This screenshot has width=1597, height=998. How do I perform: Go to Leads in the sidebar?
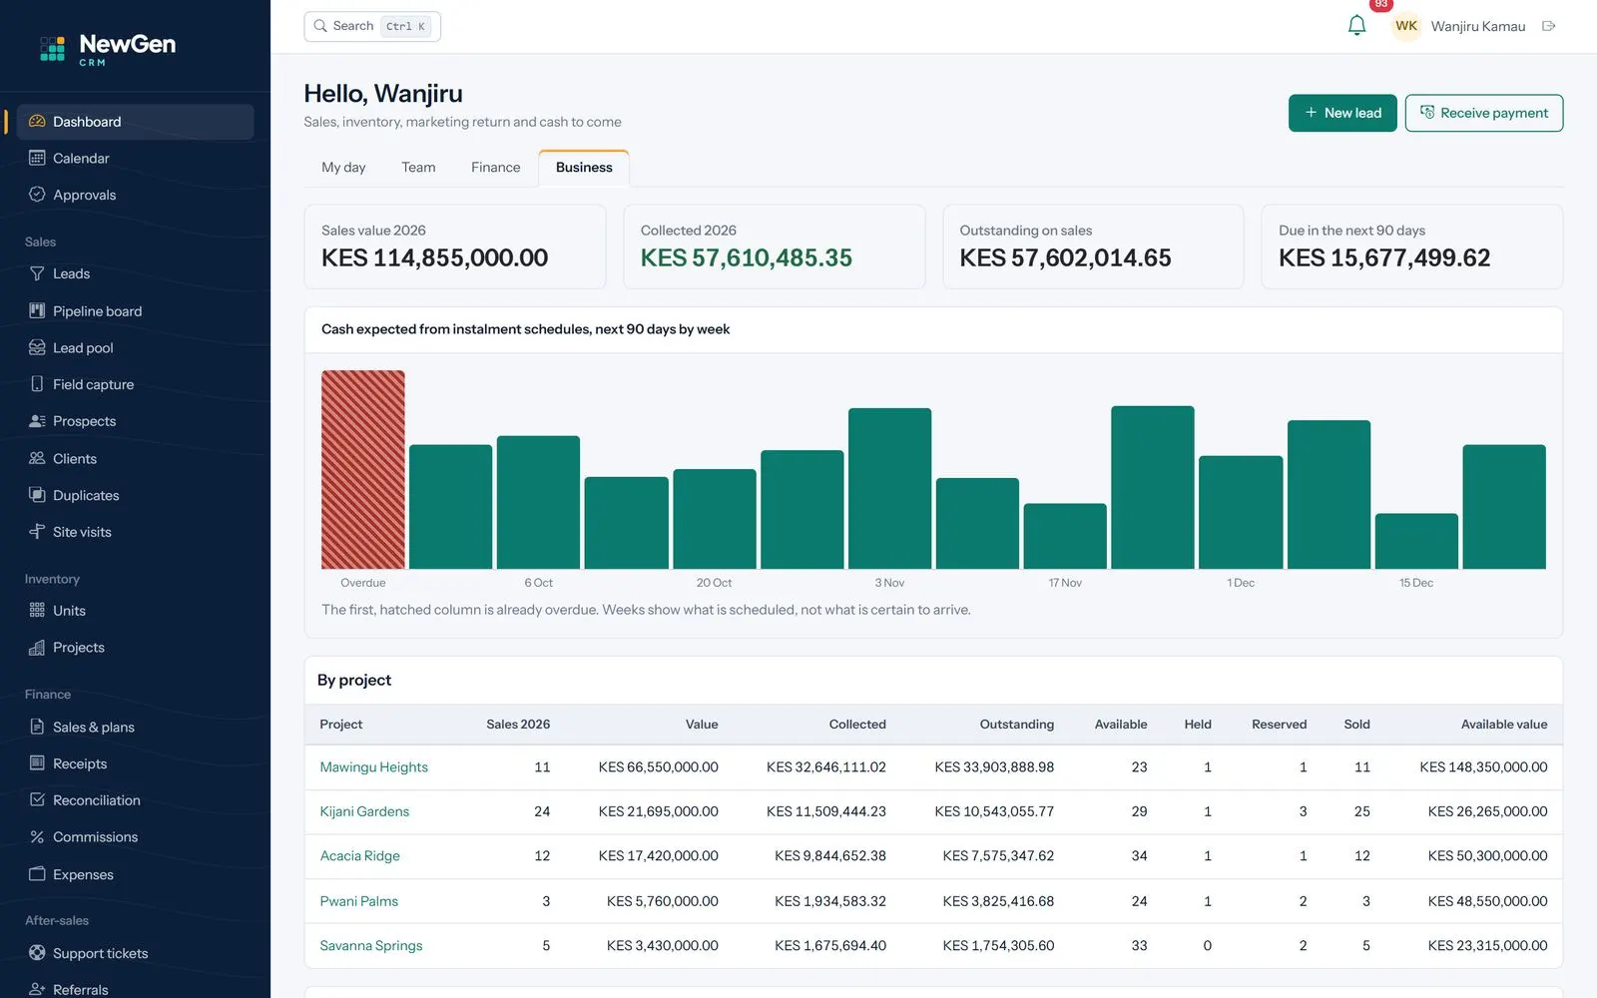tap(135, 273)
